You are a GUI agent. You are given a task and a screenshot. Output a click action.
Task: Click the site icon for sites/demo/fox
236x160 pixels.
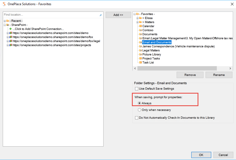(11, 37)
